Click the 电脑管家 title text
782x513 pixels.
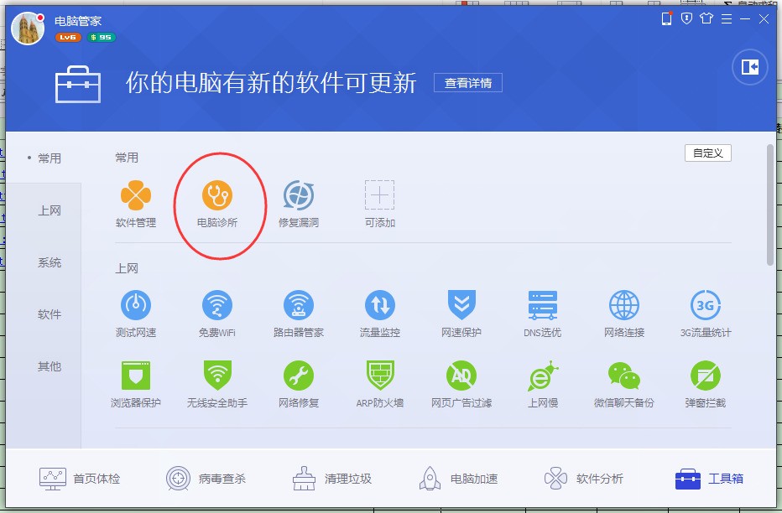pos(78,21)
